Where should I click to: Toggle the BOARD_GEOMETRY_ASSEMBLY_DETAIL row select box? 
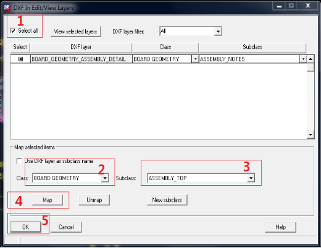click(20, 59)
